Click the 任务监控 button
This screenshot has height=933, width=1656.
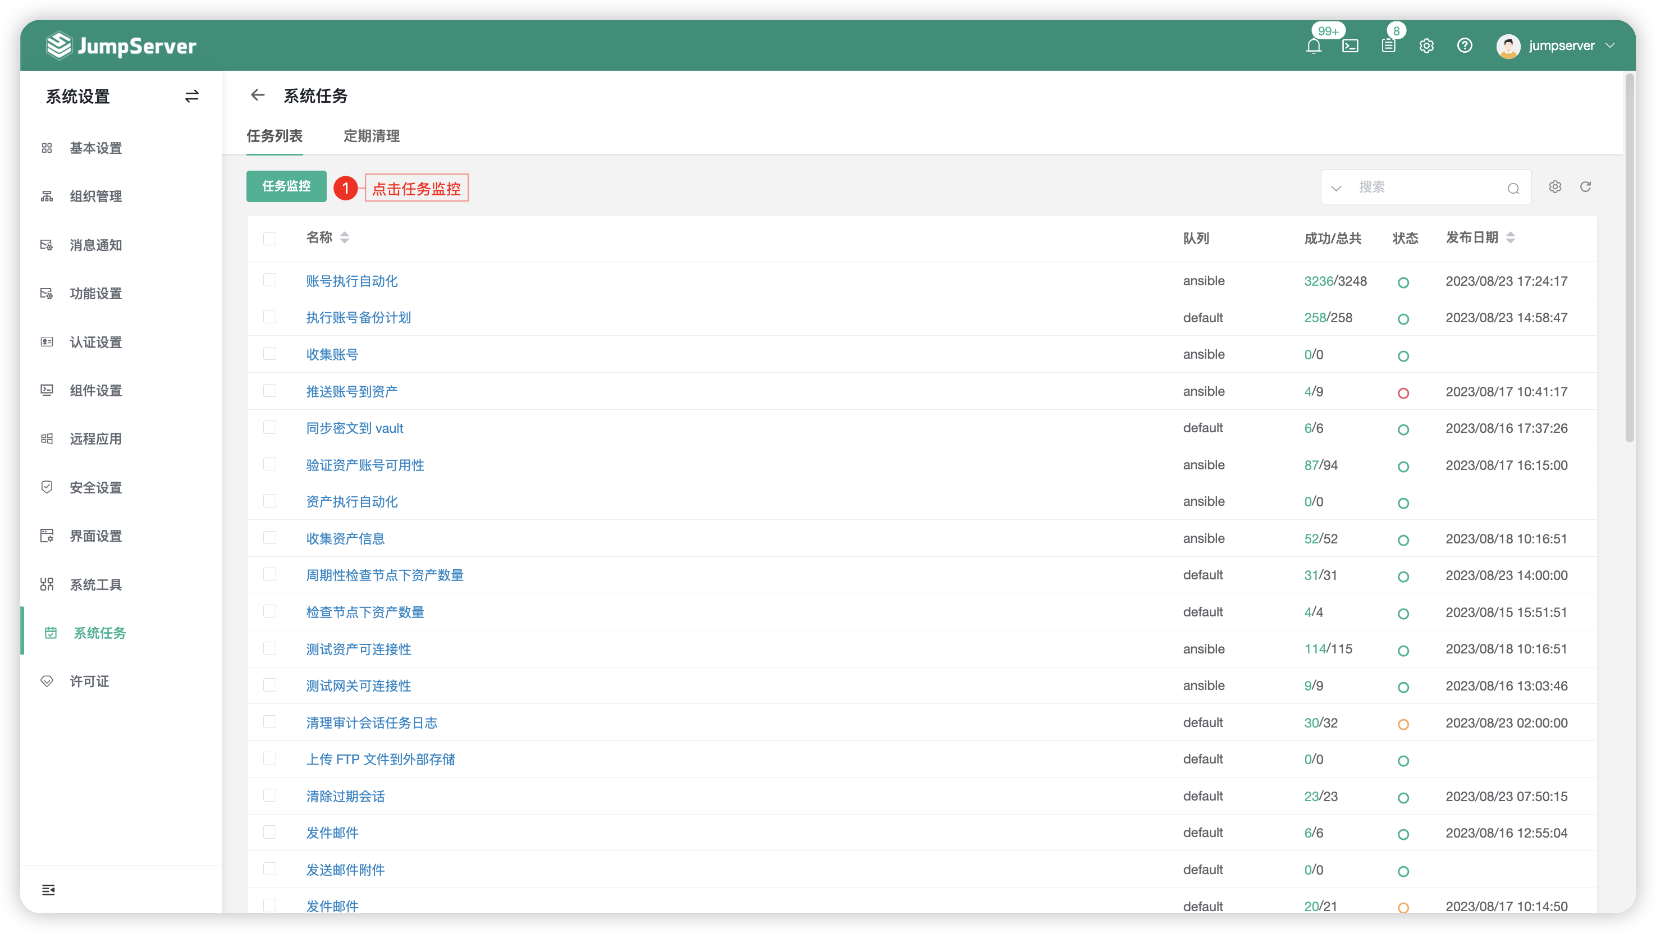(286, 186)
